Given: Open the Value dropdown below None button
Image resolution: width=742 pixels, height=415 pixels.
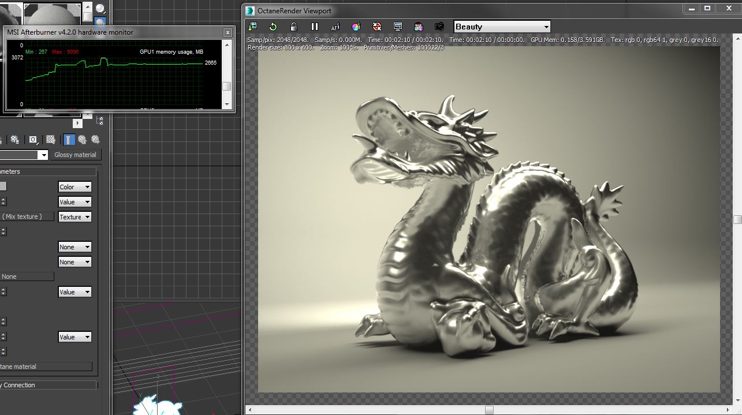Looking at the screenshot, I should point(75,291).
